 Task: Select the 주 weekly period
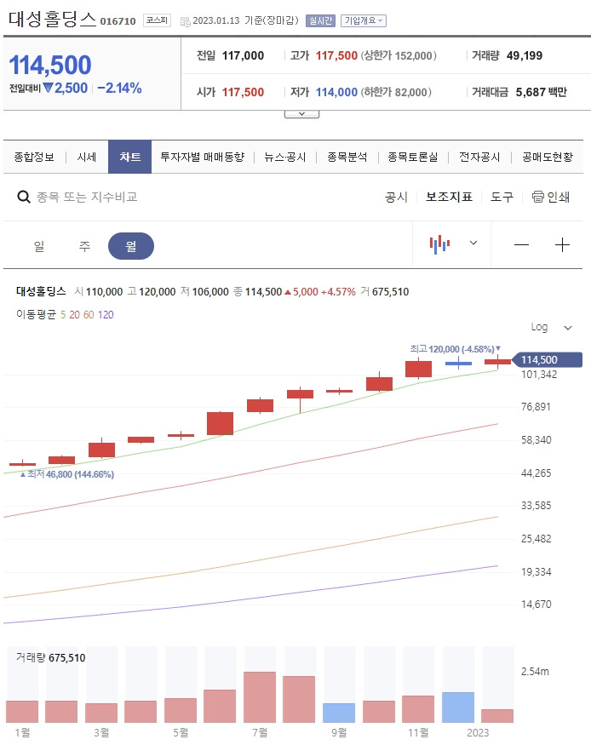[x=84, y=246]
